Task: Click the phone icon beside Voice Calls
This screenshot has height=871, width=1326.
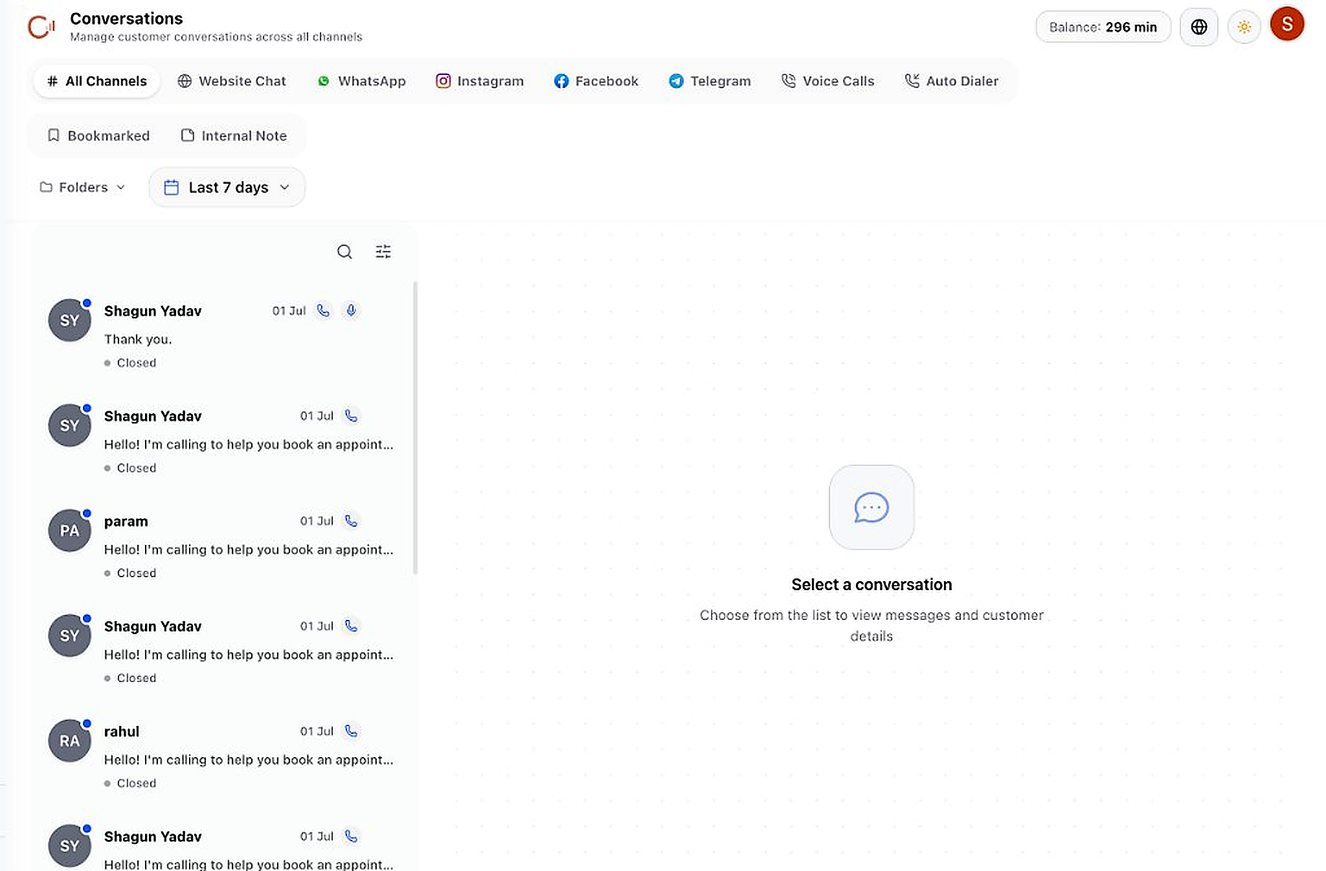Action: point(789,81)
